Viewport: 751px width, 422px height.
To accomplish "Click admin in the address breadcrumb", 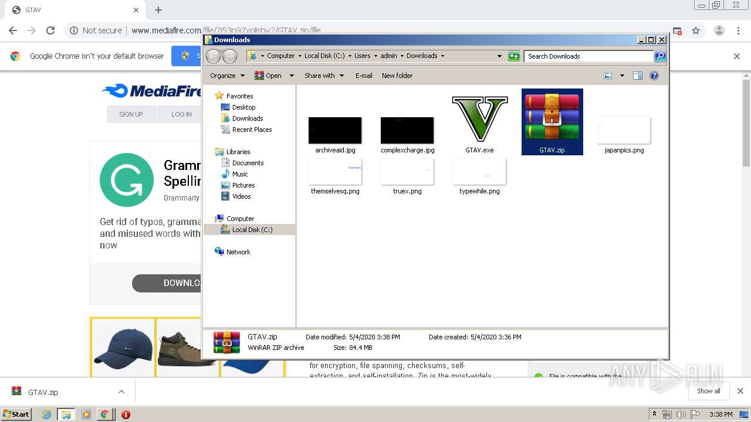I will 388,56.
